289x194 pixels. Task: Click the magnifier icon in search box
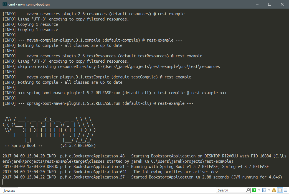pos(248,190)
